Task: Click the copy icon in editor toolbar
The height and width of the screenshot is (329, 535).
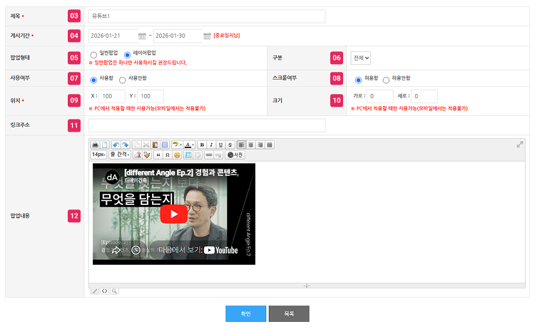Action: coord(136,145)
